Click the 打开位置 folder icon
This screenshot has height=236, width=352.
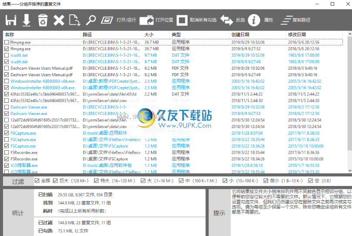click(x=146, y=20)
